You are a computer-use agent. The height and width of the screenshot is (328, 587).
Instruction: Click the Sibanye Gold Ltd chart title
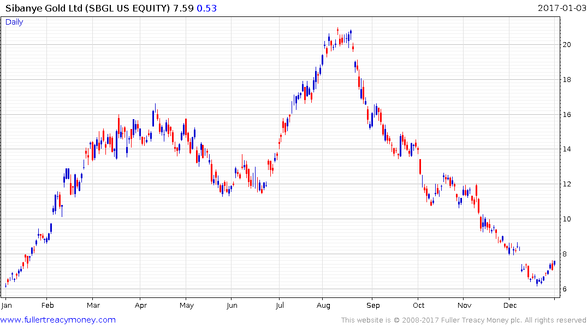pyautogui.click(x=87, y=8)
